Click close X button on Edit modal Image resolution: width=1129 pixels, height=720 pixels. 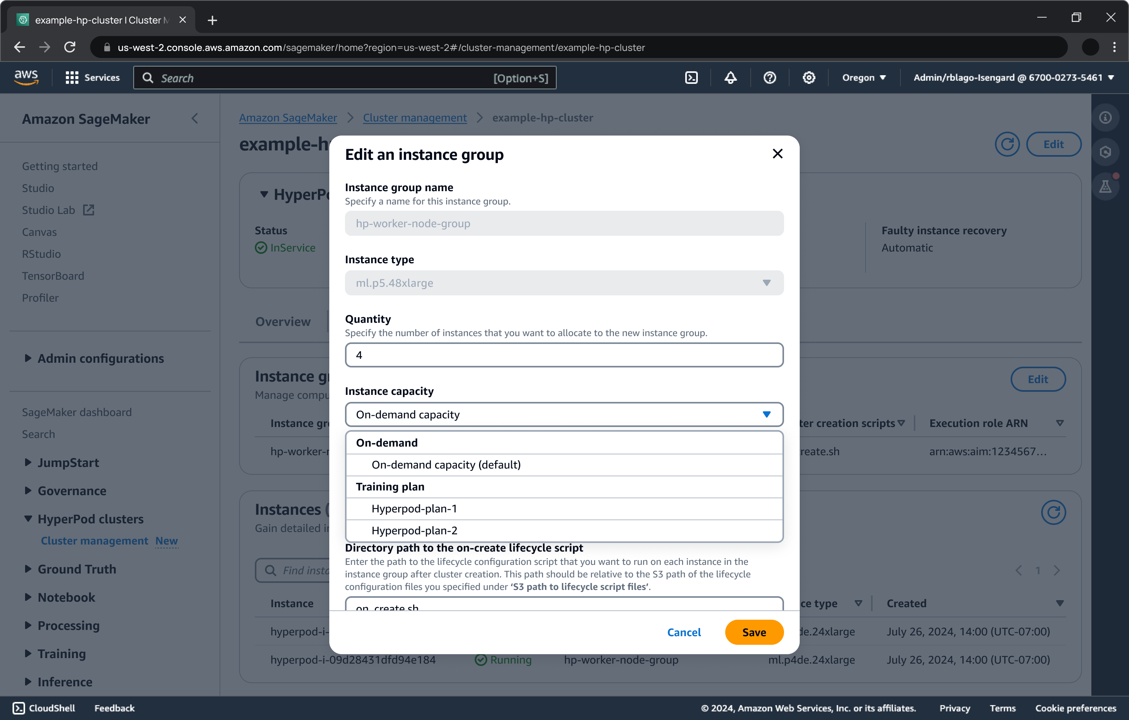coord(778,154)
